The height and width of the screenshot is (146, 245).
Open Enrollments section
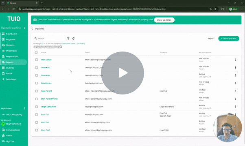click(x=11, y=51)
